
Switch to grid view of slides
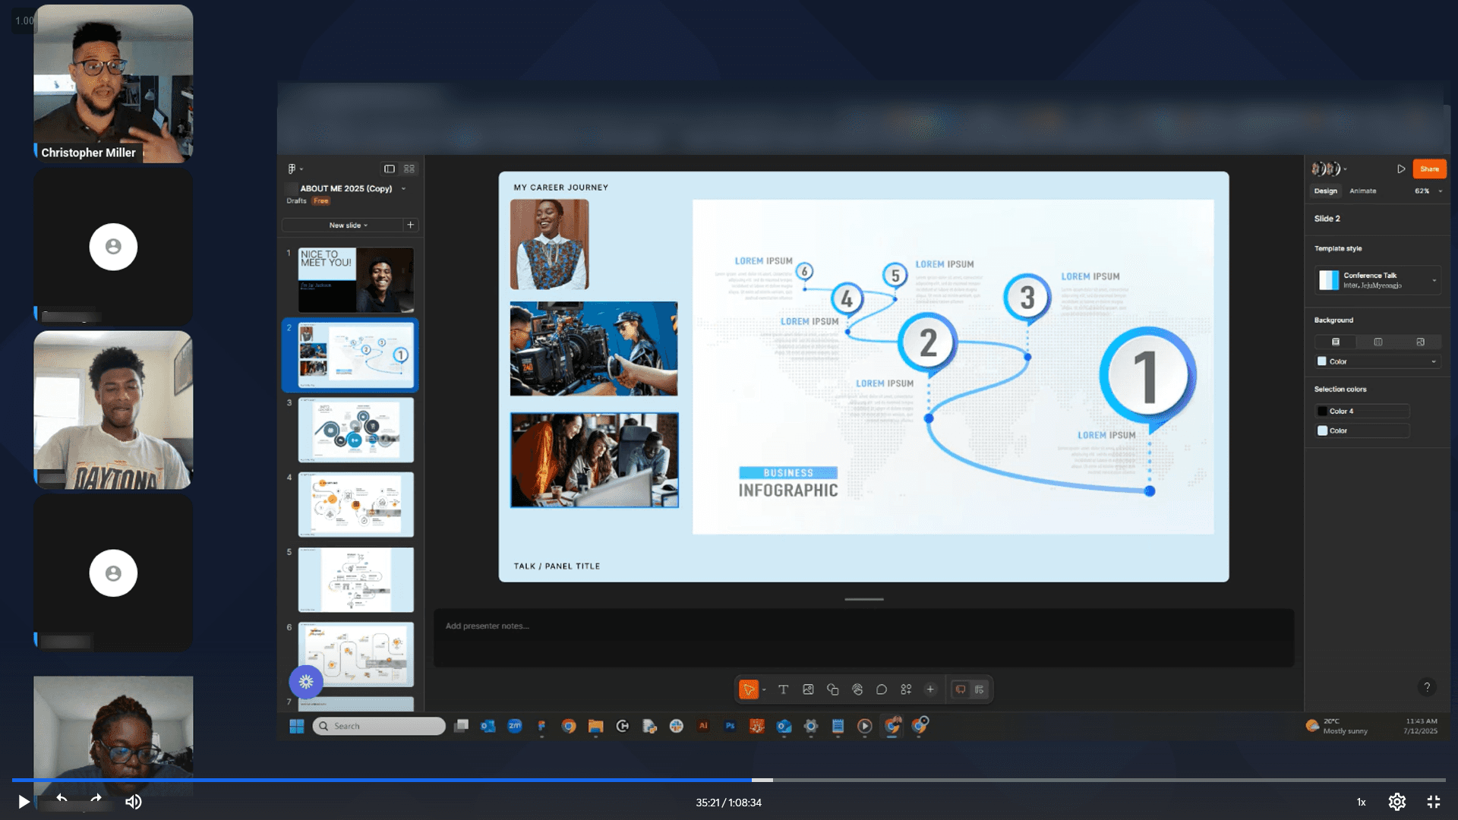409,169
